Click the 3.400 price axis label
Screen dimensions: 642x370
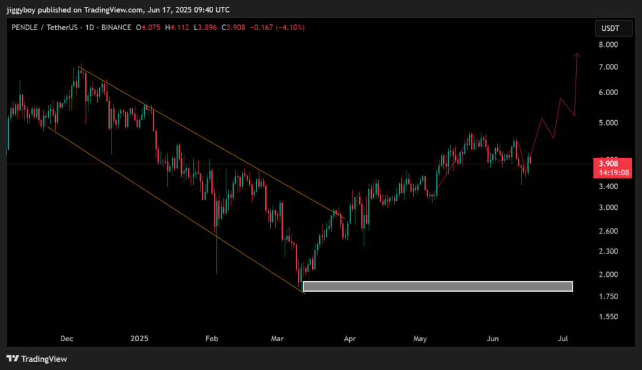(608, 187)
